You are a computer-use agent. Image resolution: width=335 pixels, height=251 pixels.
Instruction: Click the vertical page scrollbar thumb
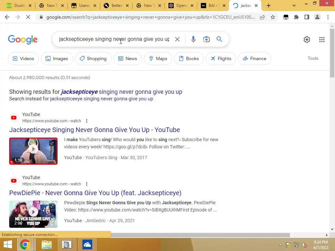click(x=332, y=53)
